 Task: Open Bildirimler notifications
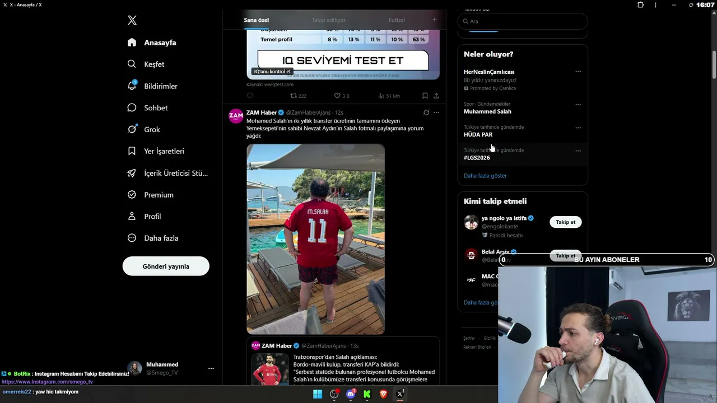152,86
